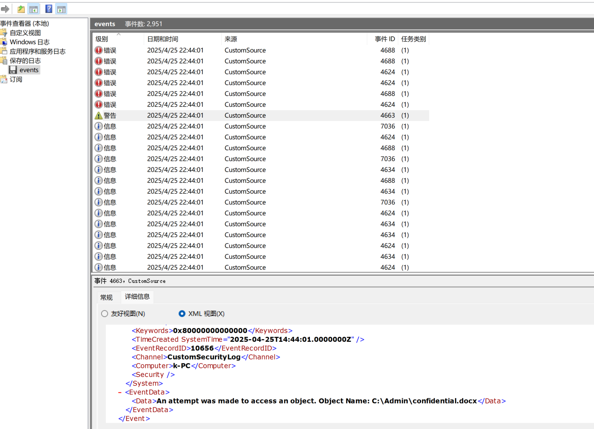
Task: Click the sort arrow above 级别 column
Action: [x=119, y=34]
